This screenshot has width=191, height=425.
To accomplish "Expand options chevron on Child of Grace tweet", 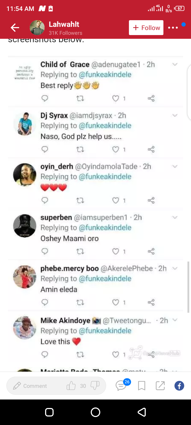I will click(x=175, y=64).
